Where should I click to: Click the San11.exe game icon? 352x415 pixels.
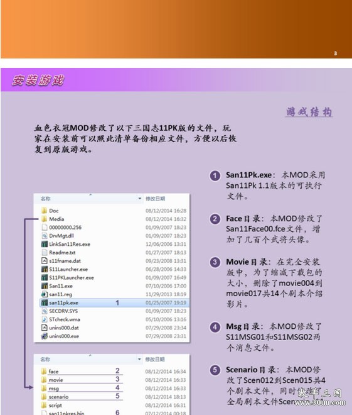45,286
